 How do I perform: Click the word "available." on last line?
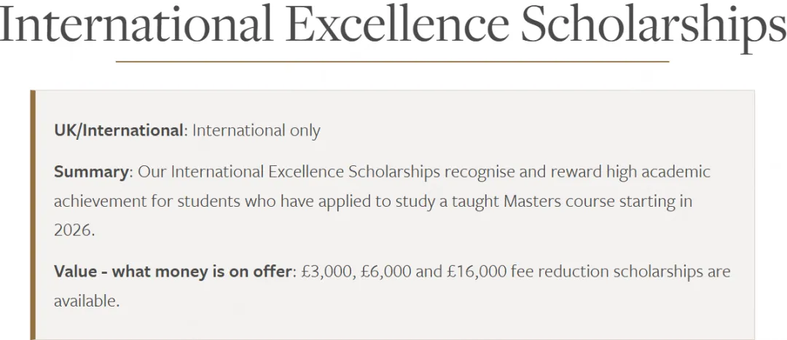pos(86,300)
